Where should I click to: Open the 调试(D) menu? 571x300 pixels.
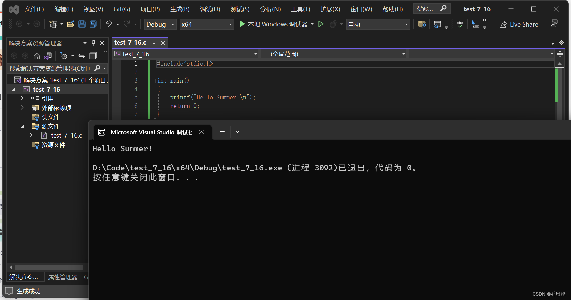pos(209,9)
